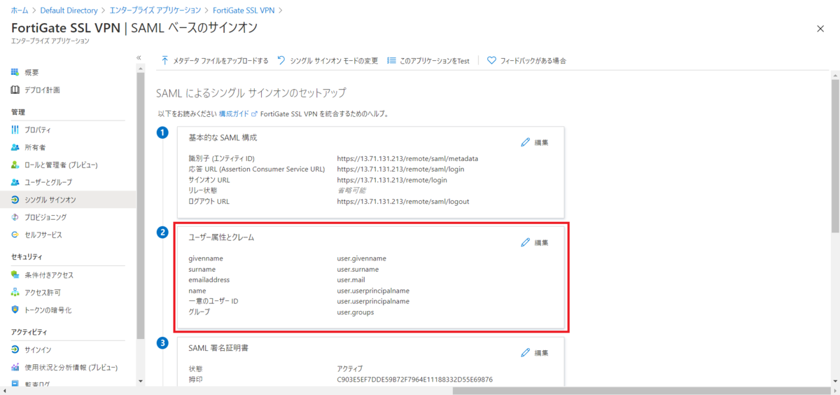Click メタデータ ファイルをアップロードする
840x395 pixels.
click(220, 61)
